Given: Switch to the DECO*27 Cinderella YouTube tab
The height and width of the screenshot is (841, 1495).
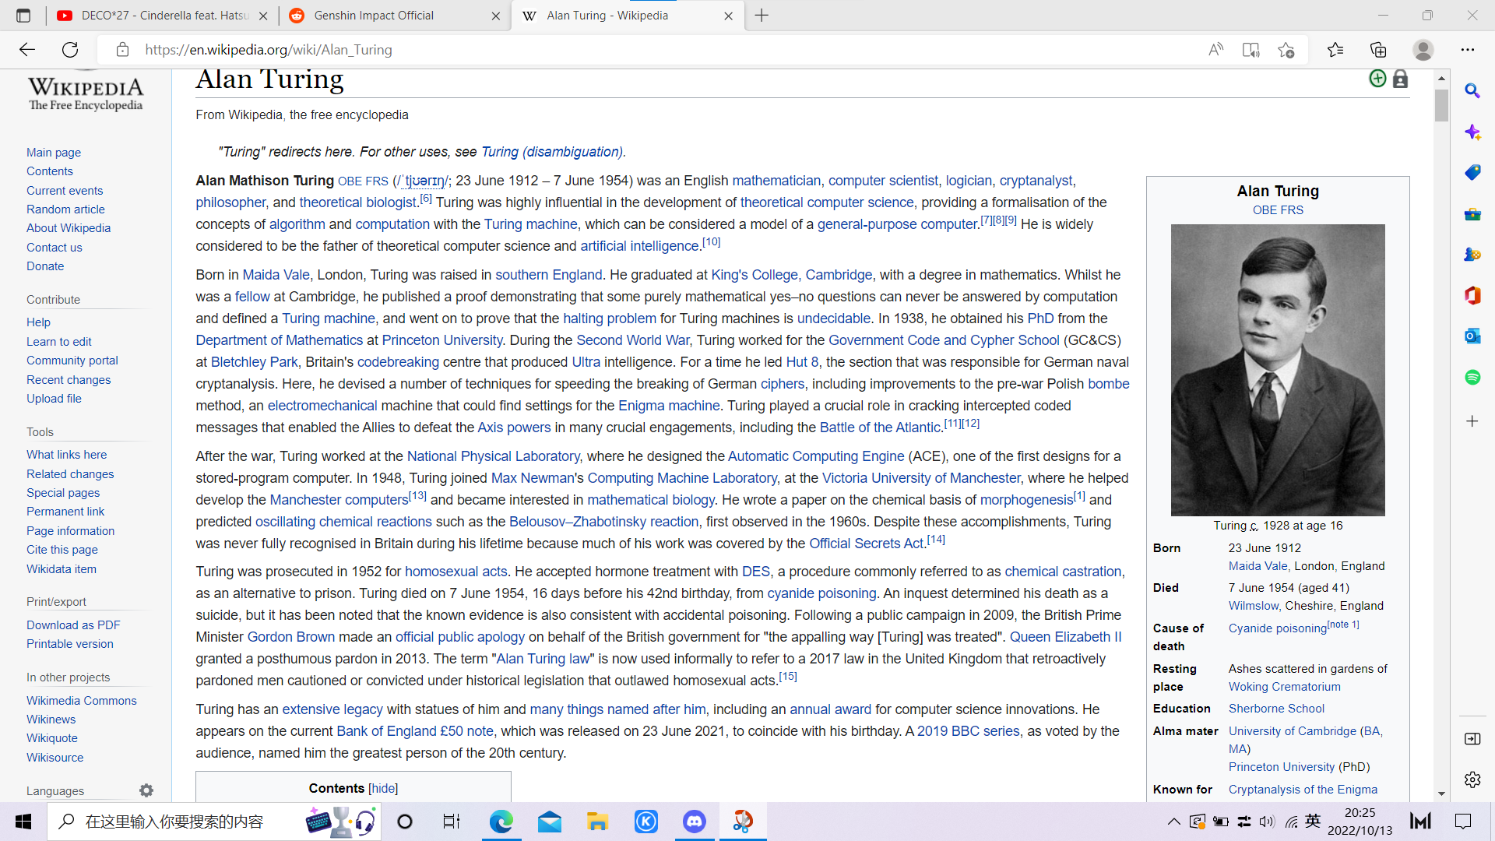Looking at the screenshot, I should [164, 16].
